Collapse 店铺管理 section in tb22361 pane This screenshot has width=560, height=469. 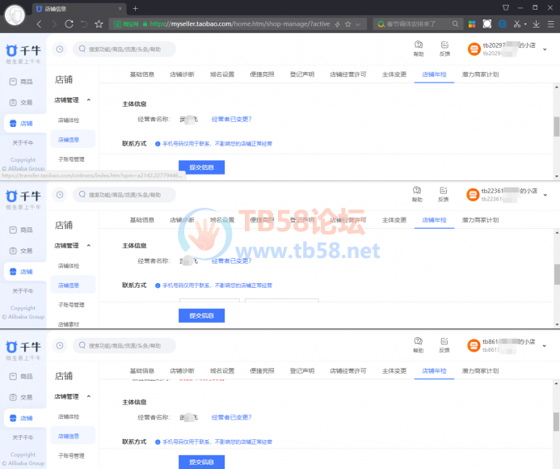(x=89, y=246)
